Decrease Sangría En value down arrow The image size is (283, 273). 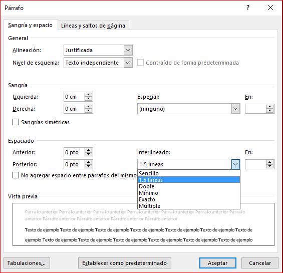[270, 111]
